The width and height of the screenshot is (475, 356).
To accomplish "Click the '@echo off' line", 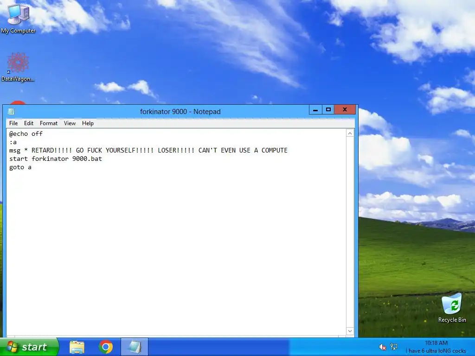I will pyautogui.click(x=26, y=134).
